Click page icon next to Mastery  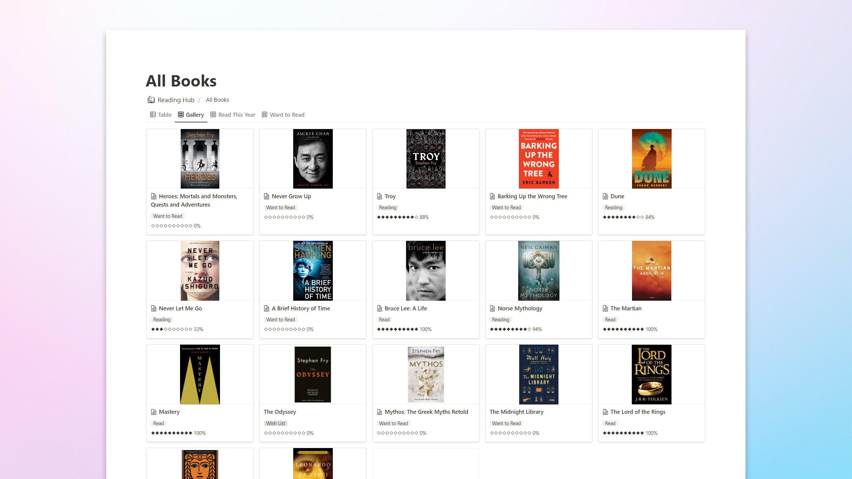click(154, 412)
